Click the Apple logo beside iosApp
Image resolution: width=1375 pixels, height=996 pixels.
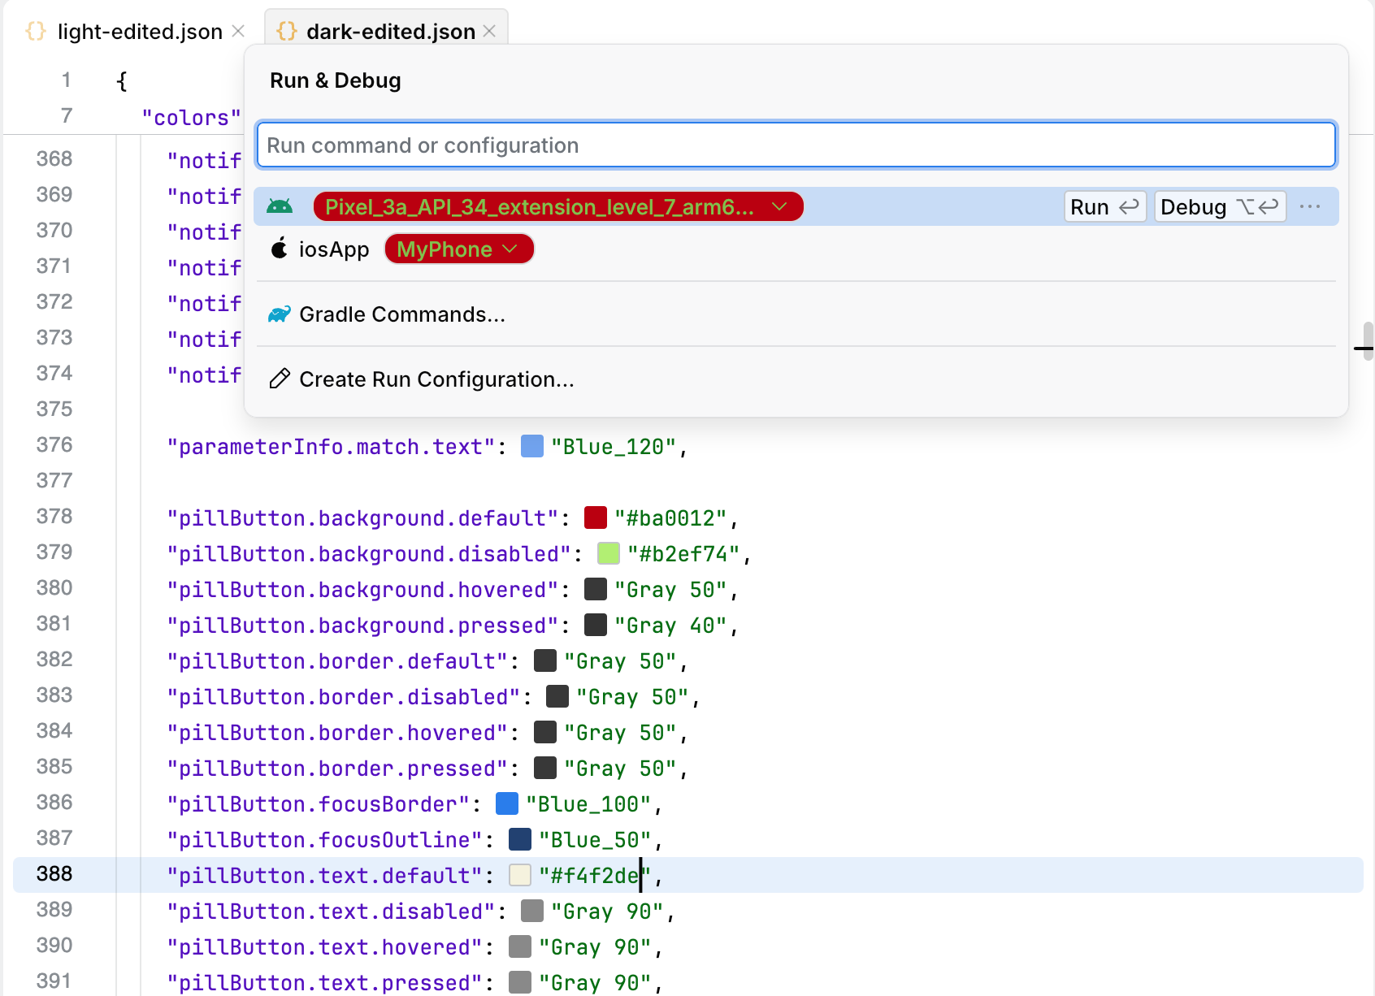click(280, 249)
